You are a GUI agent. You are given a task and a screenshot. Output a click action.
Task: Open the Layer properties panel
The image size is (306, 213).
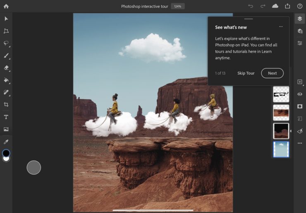tap(300, 43)
